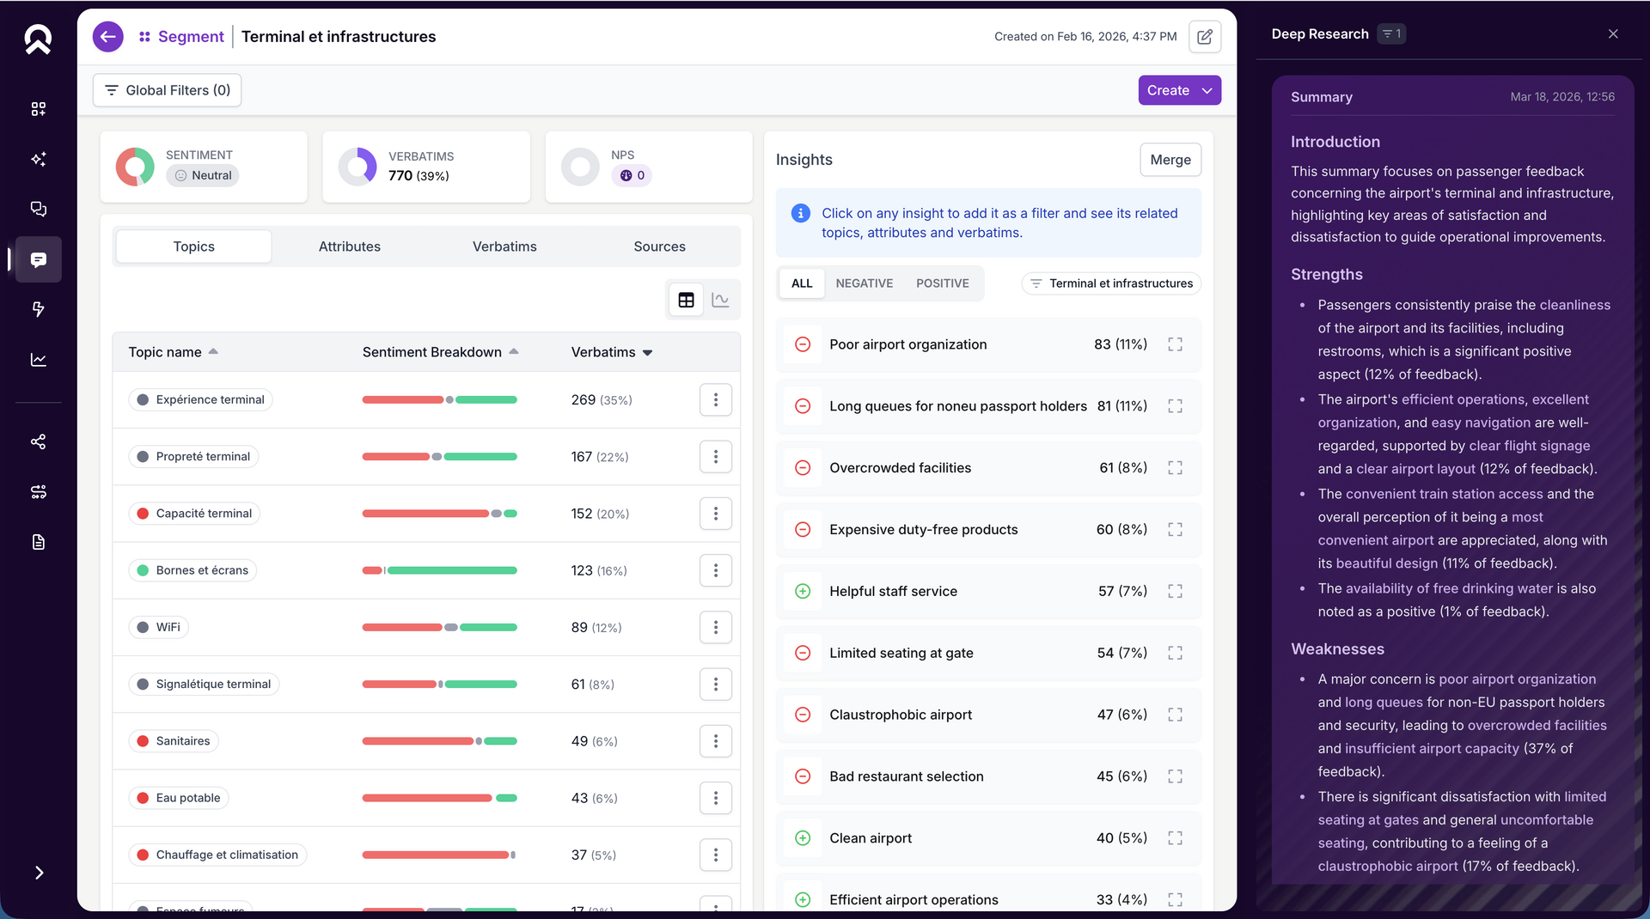
Task: Open the Create dropdown
Action: tap(1179, 90)
